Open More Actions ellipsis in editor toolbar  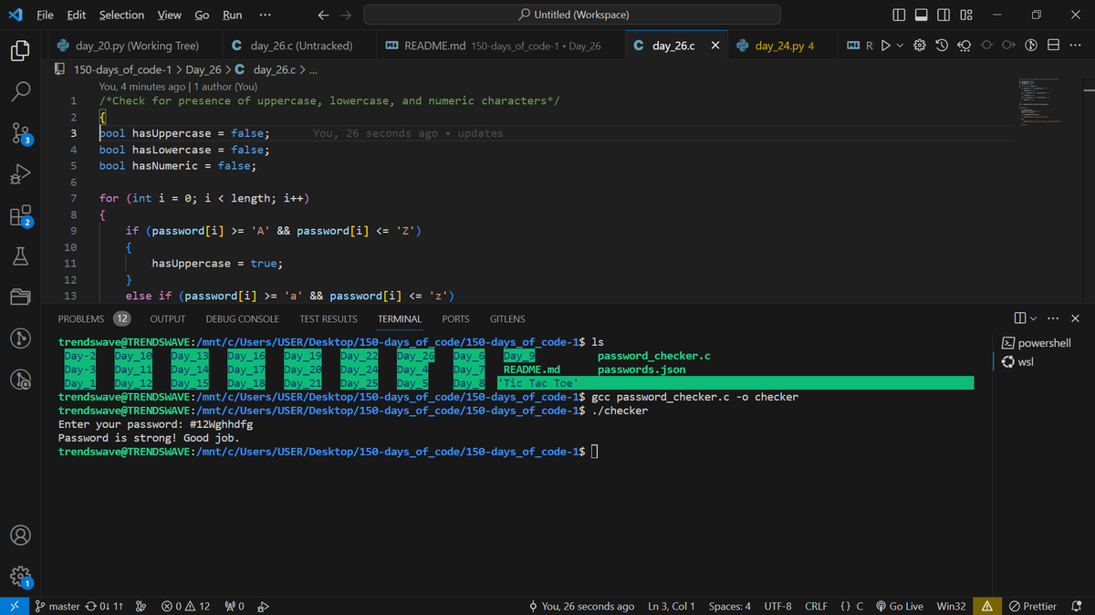(x=1074, y=45)
